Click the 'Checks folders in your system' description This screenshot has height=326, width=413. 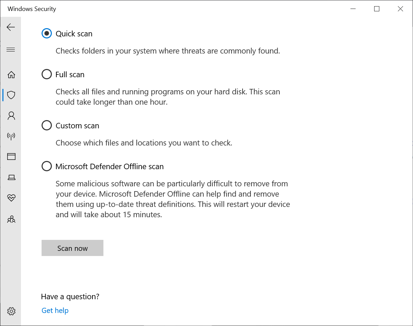[168, 51]
